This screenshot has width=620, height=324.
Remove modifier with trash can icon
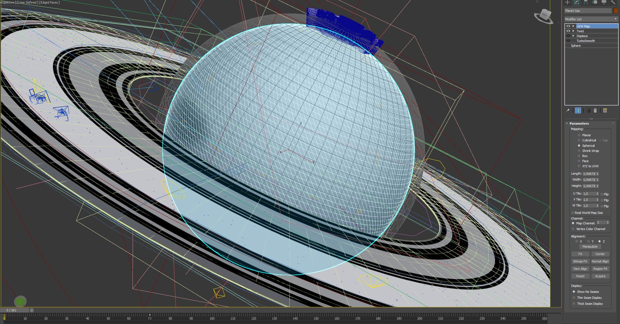pos(595,110)
